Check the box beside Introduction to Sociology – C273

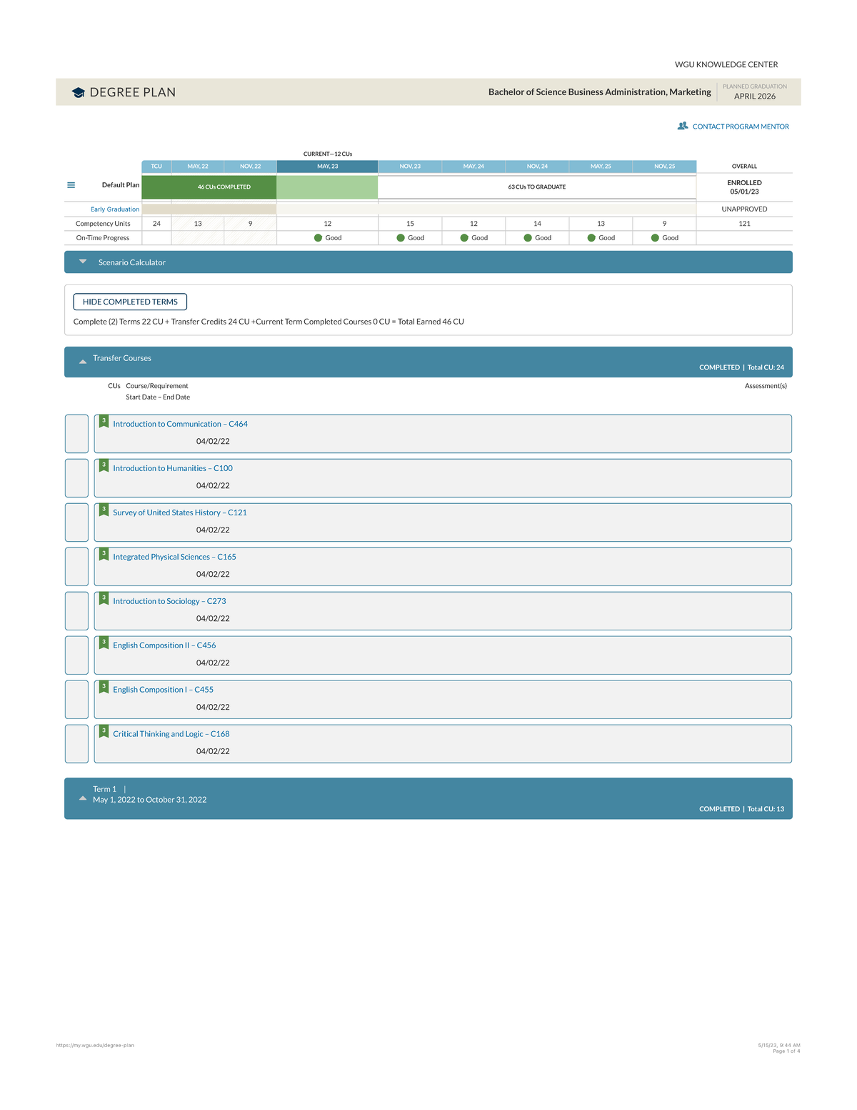coord(76,611)
